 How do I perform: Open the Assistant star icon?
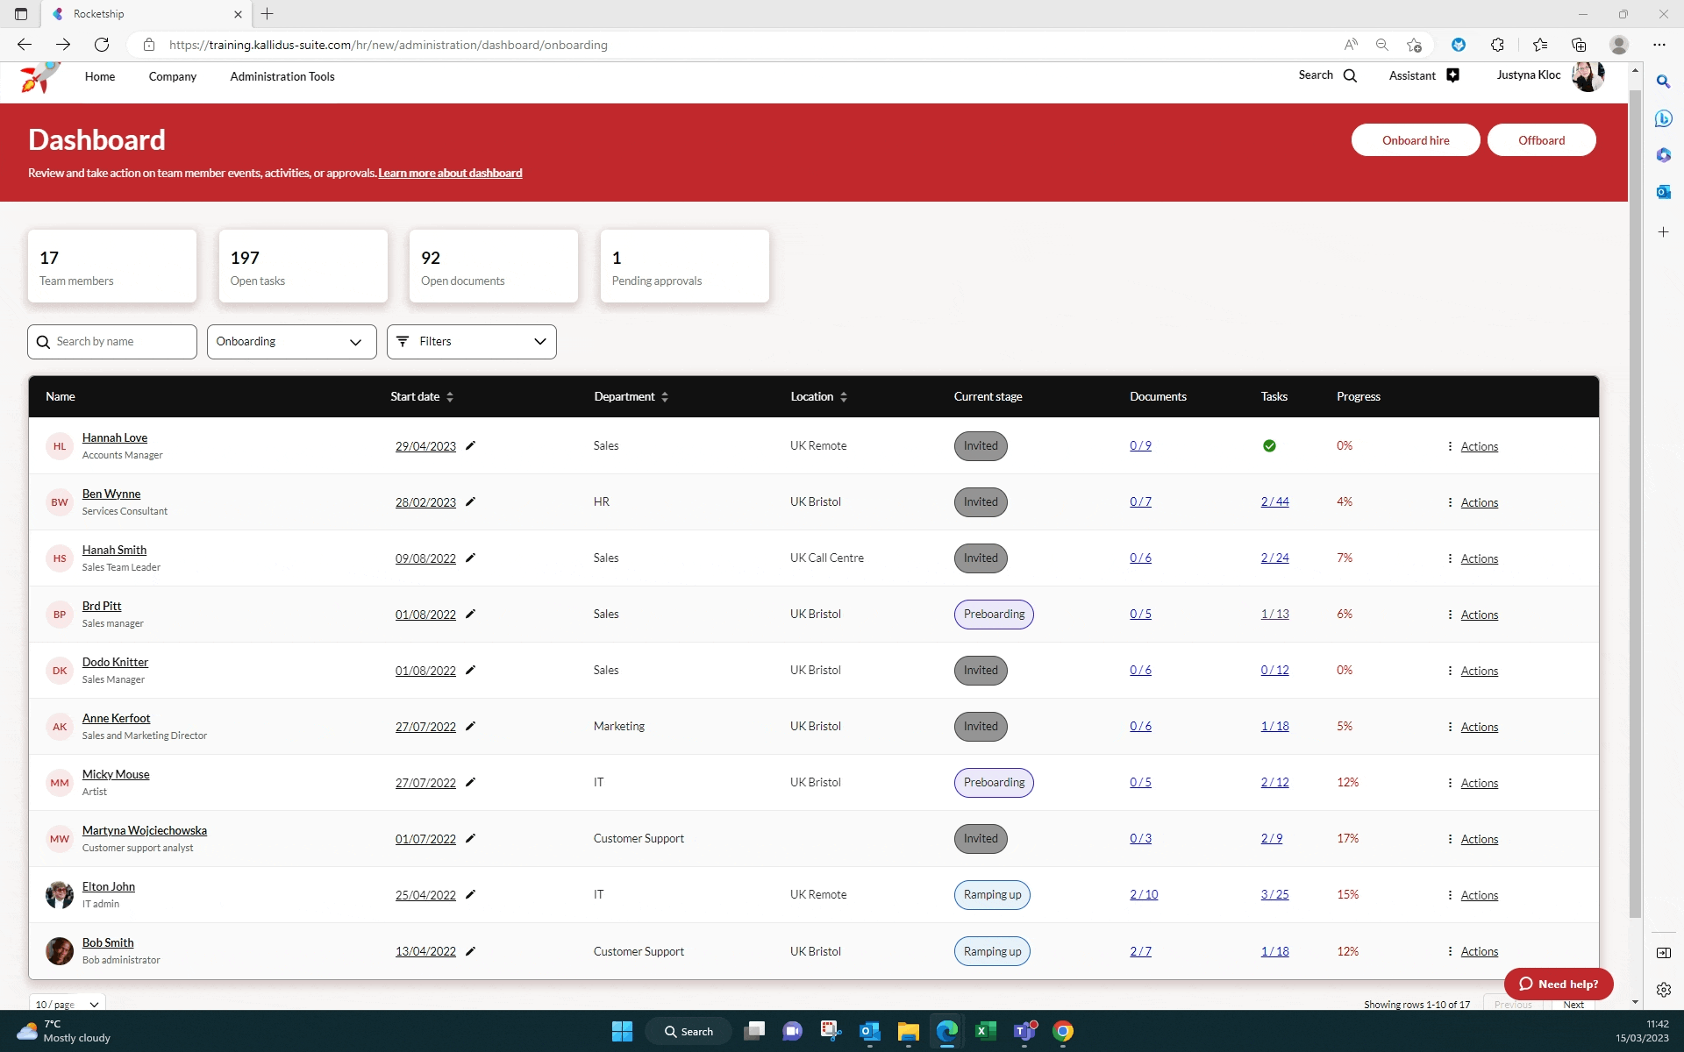(x=1452, y=75)
